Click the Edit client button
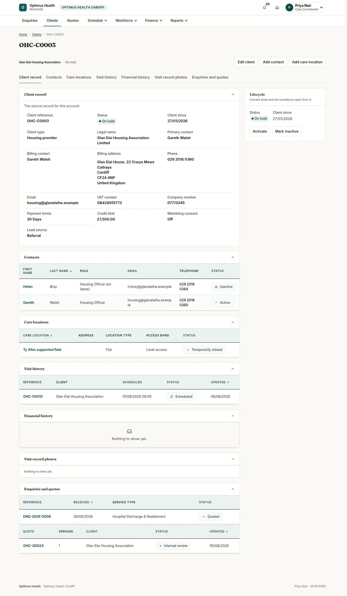347x596 pixels. point(246,62)
